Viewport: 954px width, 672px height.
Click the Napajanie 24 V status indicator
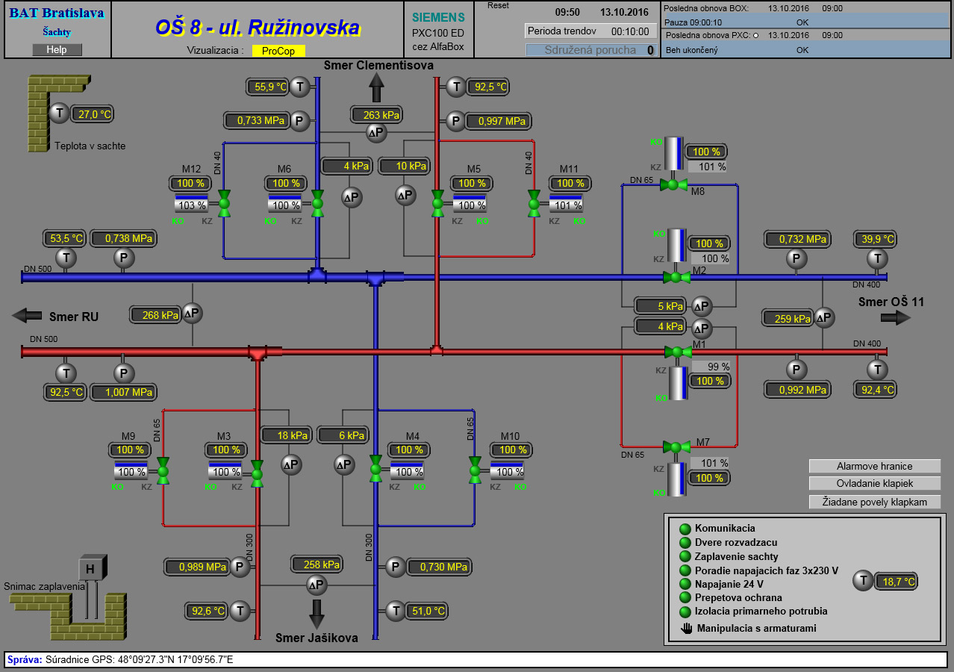[x=685, y=584]
